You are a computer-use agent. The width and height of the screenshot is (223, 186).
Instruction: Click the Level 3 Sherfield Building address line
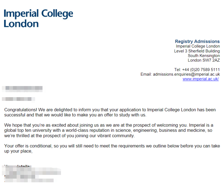click(x=197, y=51)
